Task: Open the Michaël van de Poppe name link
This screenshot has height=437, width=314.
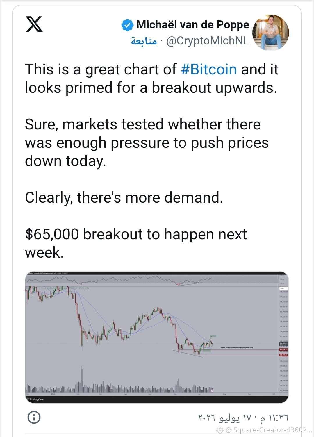Action: pos(193,25)
